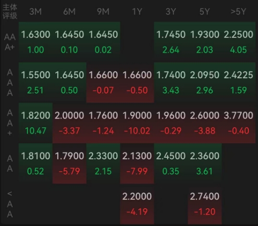Click the 主体评级 header label
This screenshot has height=226, width=258.
tap(10, 12)
